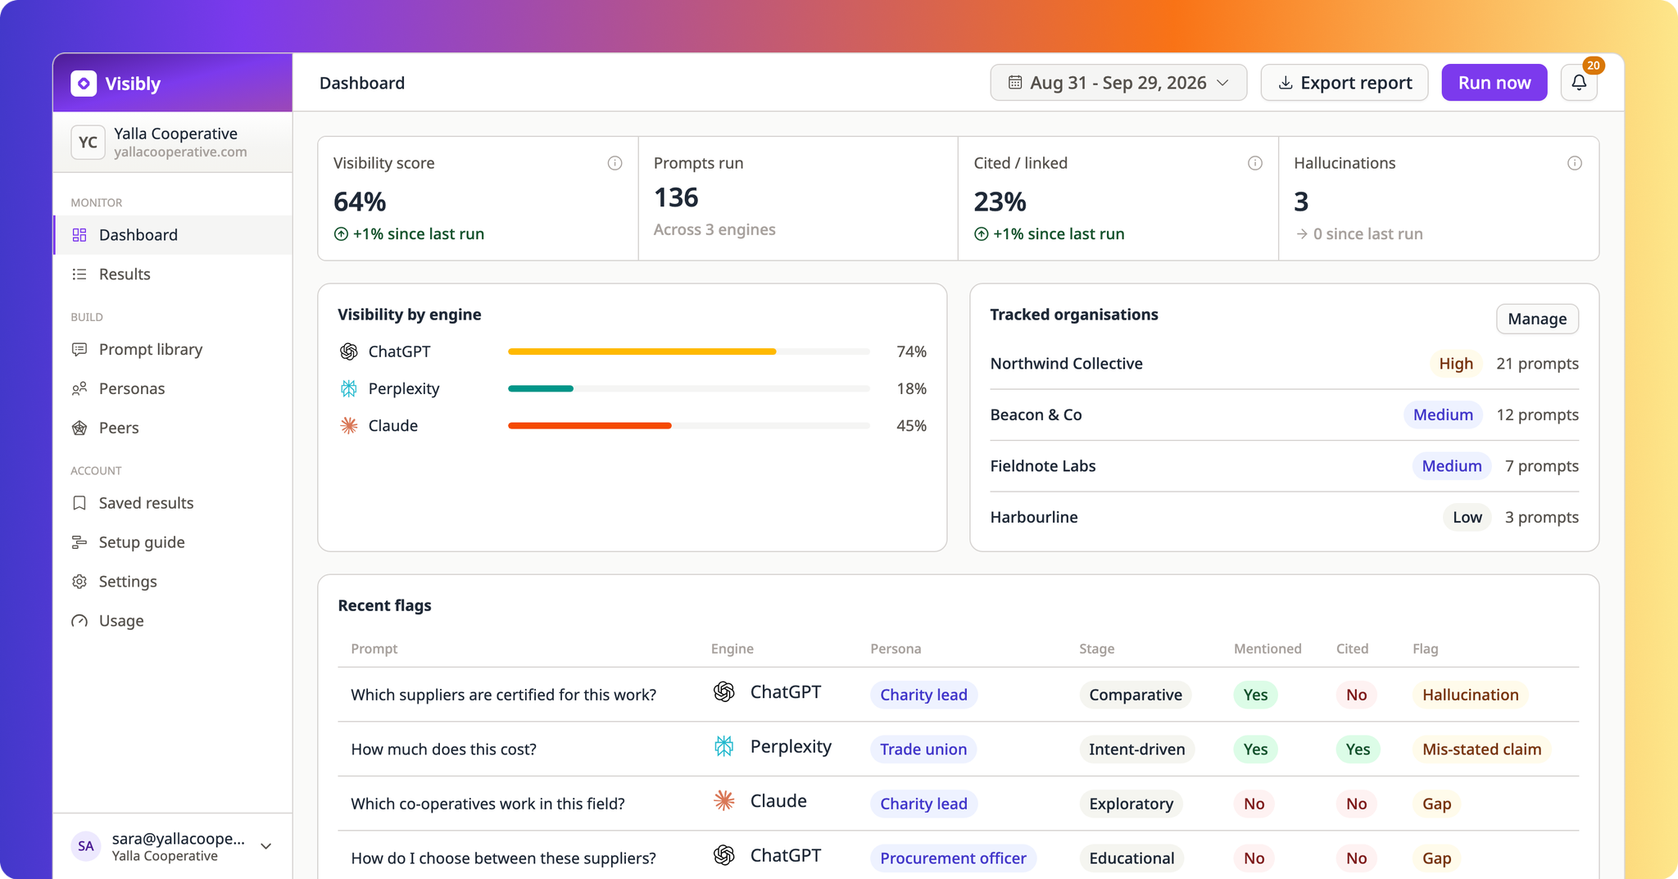
Task: Open the Northwind Collective row
Action: (1284, 364)
